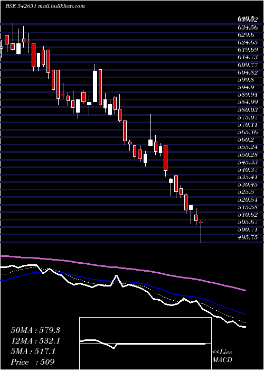Click the 545.33 price axis label
Screen dimensions: 264x370
coord(248,162)
